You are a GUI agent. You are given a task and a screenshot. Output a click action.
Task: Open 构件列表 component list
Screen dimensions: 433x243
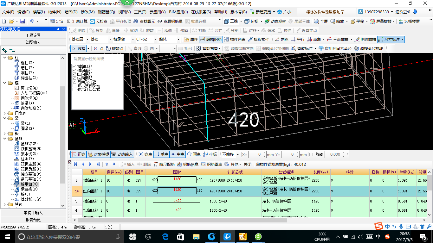pos(235,40)
